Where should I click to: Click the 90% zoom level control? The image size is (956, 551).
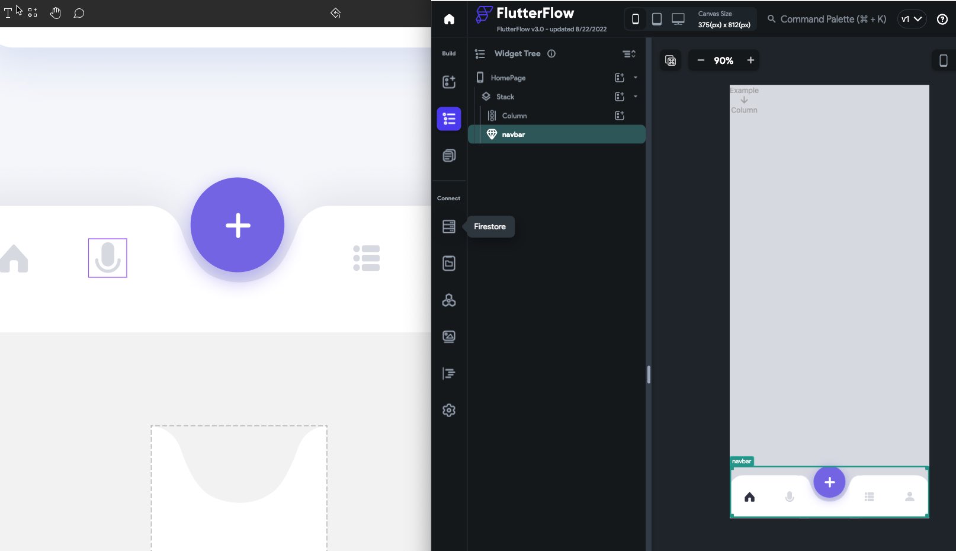[723, 60]
